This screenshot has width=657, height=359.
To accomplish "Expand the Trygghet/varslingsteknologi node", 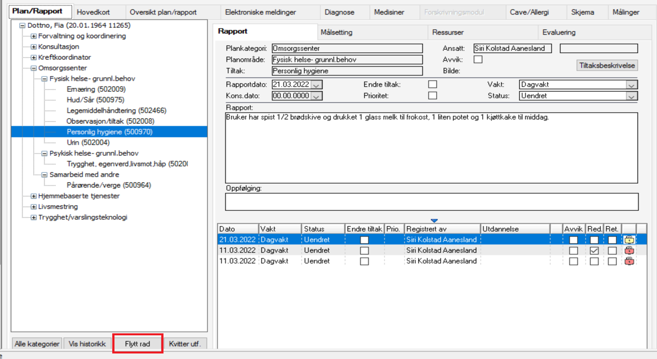I will 33,217.
